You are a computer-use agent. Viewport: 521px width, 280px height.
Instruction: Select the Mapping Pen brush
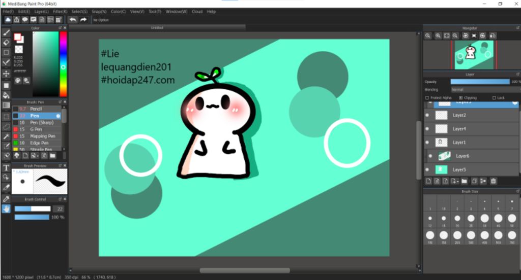coord(37,136)
